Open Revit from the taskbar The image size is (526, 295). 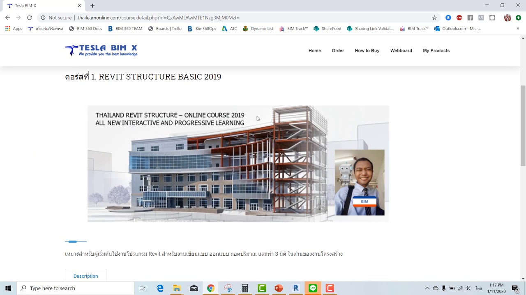[x=295, y=288]
